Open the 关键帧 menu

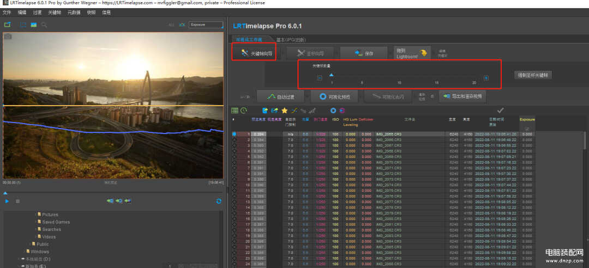(x=55, y=13)
